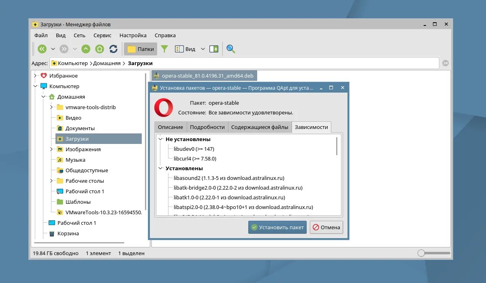
Task: Select Шаблоны folder in tree
Action: pos(78,202)
